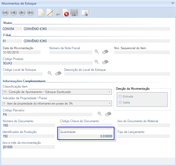Clear Código Local de Estoque with eraser
This screenshot has width=176, height=166.
pyautogui.click(x=58, y=74)
